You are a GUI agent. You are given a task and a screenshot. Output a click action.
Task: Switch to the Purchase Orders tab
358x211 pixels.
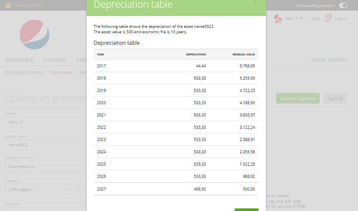(x=23, y=72)
